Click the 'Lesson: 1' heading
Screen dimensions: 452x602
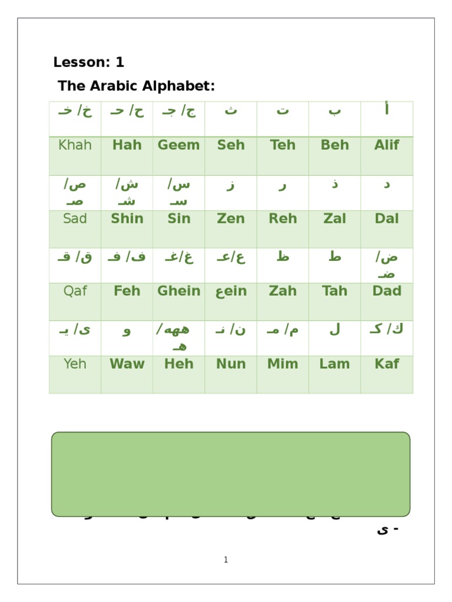[89, 62]
